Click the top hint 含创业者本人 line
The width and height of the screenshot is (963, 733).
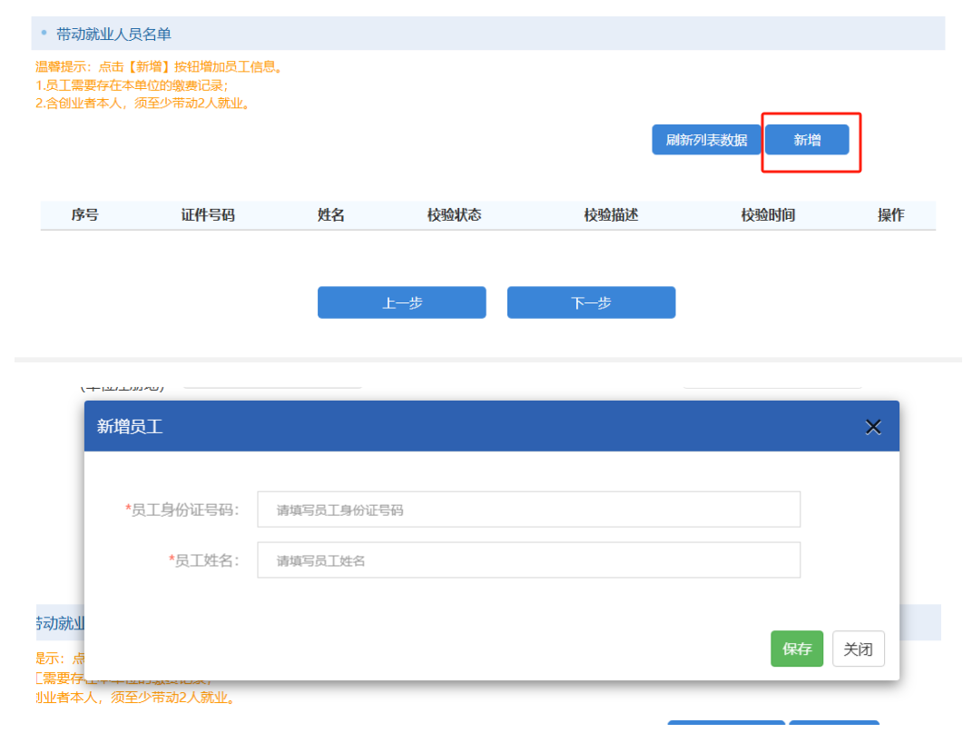[143, 104]
